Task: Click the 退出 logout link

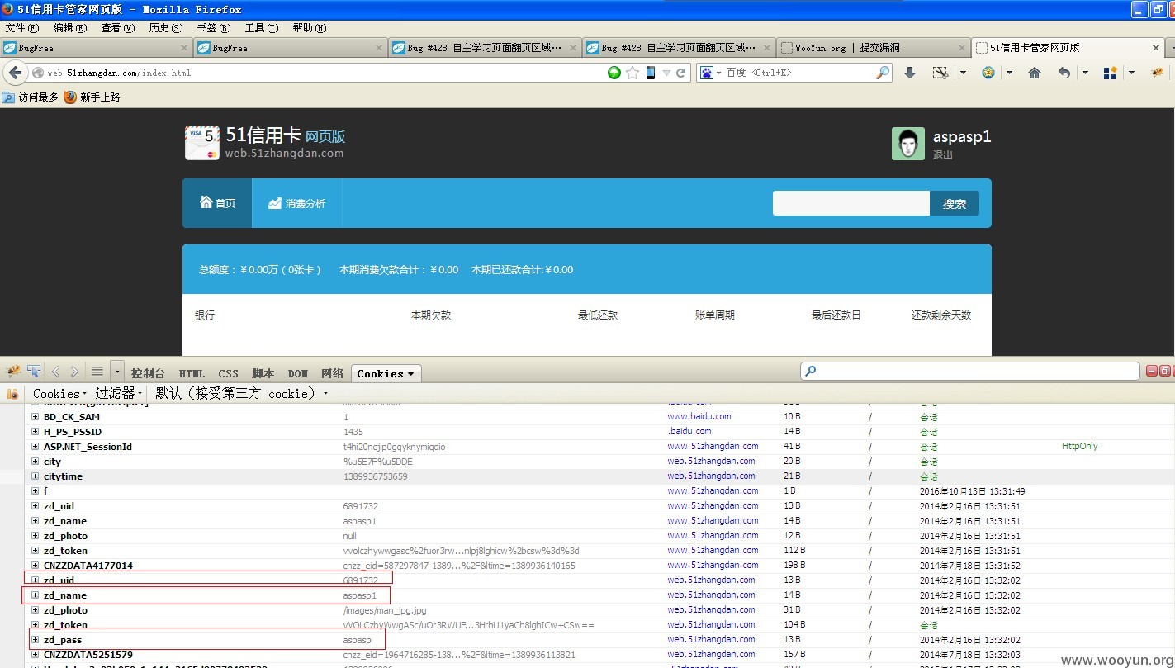Action: tap(943, 155)
